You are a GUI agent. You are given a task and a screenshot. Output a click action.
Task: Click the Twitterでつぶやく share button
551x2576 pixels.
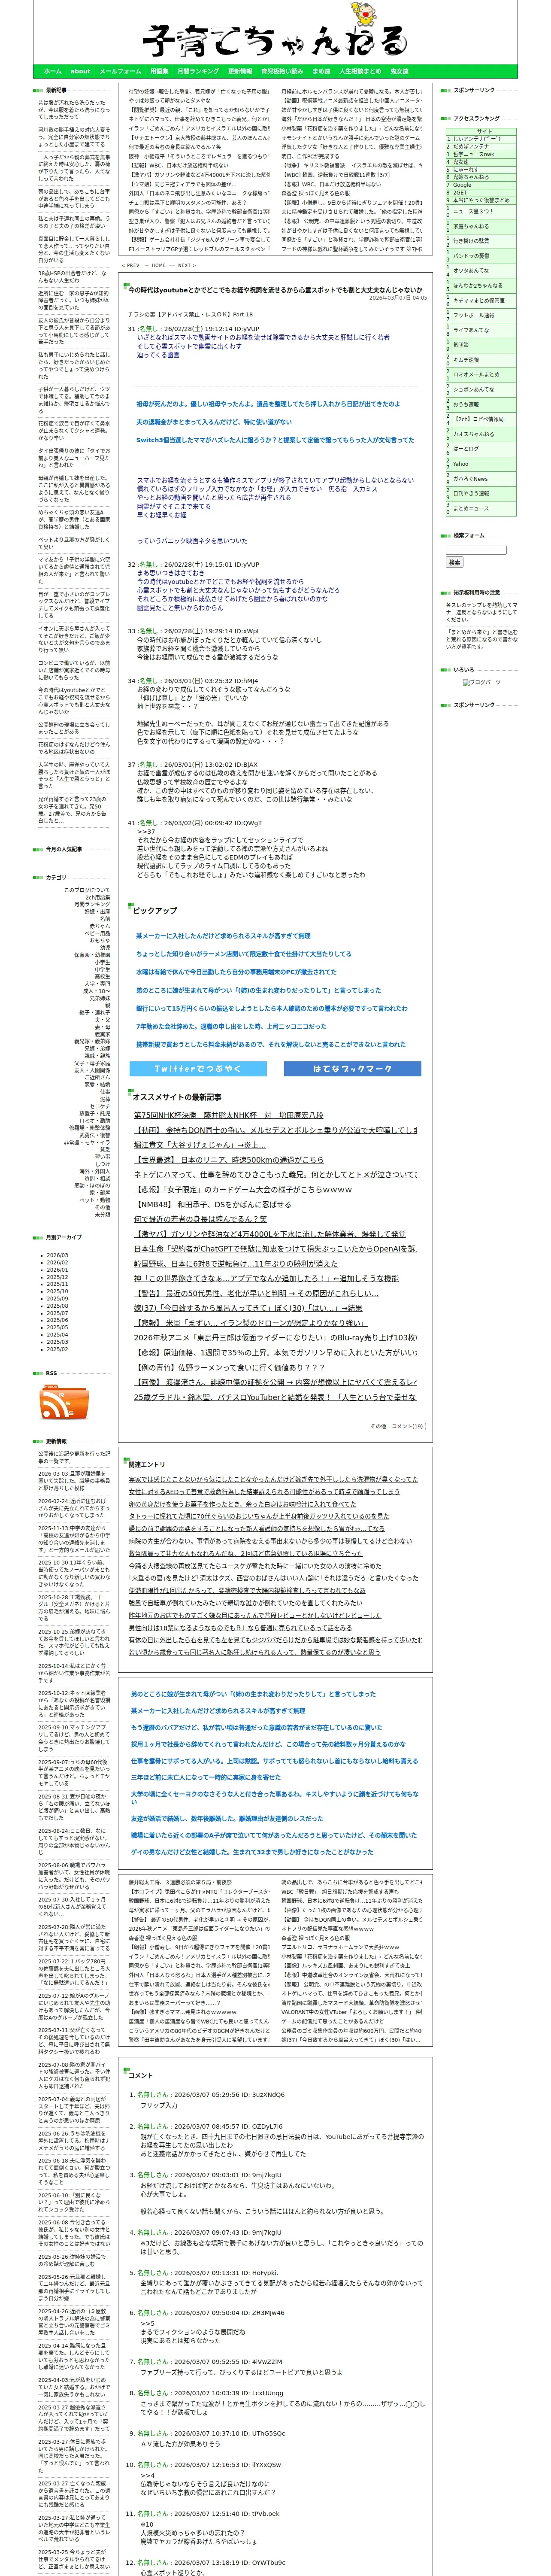198,1069
